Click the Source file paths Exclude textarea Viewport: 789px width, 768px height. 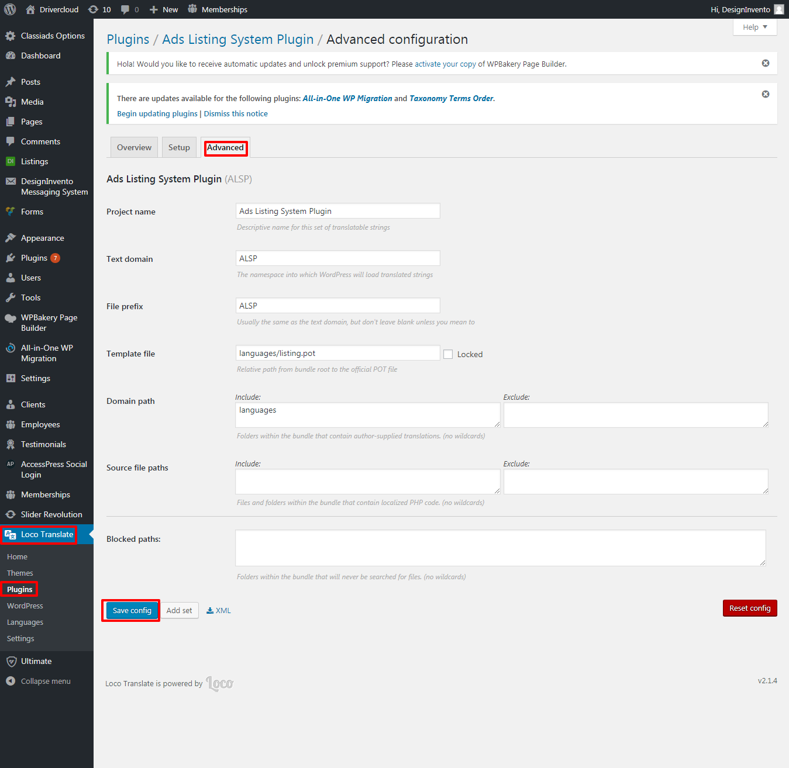[636, 482]
